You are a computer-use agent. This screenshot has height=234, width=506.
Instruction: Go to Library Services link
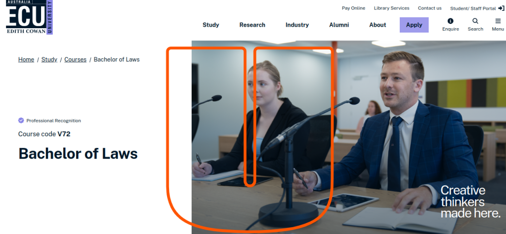[x=391, y=8]
